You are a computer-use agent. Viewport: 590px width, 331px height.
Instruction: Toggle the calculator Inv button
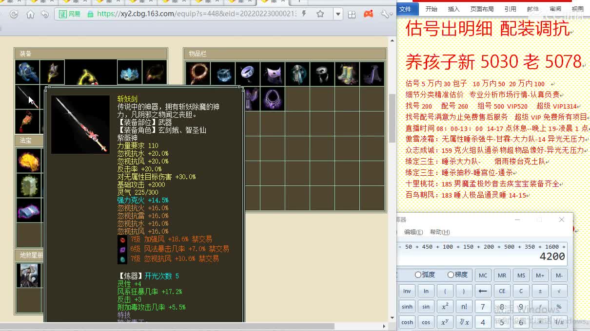pos(407,291)
